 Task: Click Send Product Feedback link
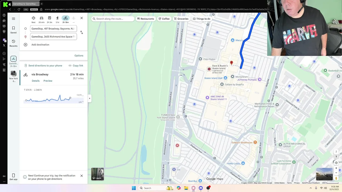point(311,183)
